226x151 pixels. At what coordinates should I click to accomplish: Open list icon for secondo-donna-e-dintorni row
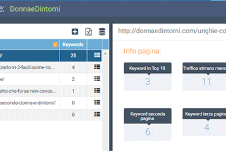click(97, 102)
